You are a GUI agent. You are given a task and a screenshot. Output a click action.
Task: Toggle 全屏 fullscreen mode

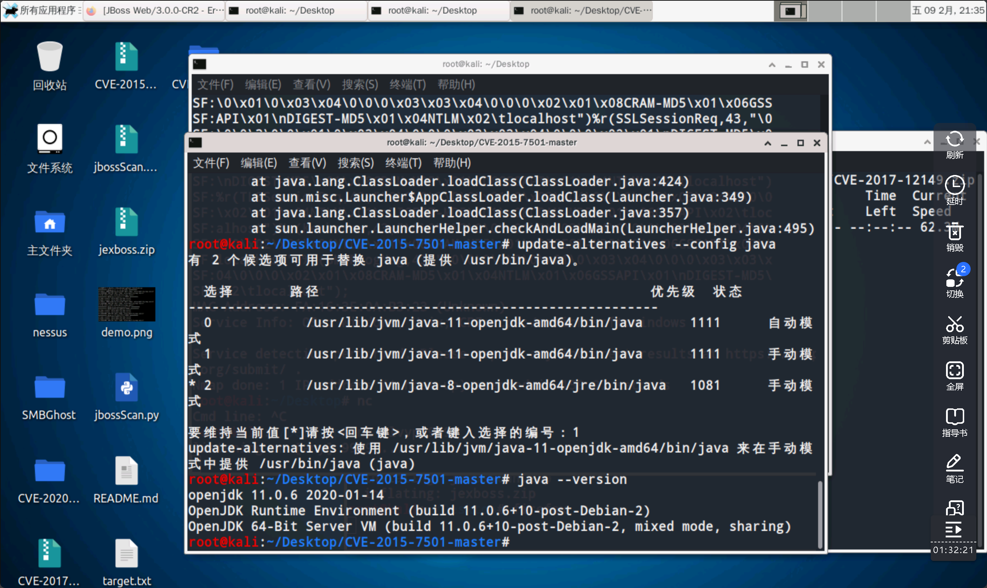(954, 371)
